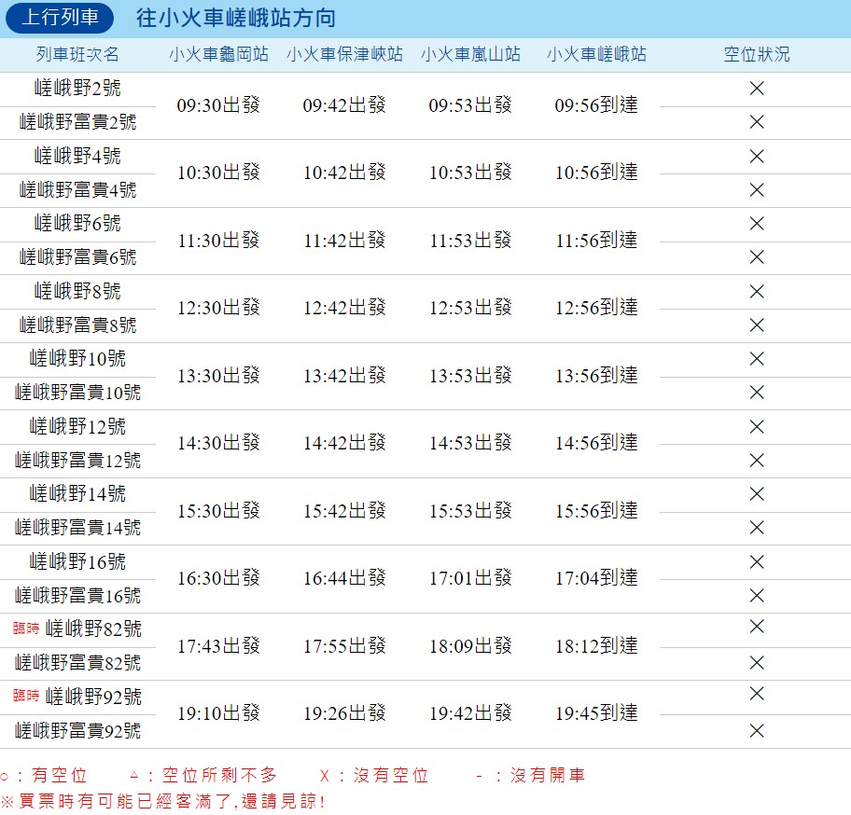851x815 pixels.
Task: Click the 10:42出發 departure time
Action: 344,173
